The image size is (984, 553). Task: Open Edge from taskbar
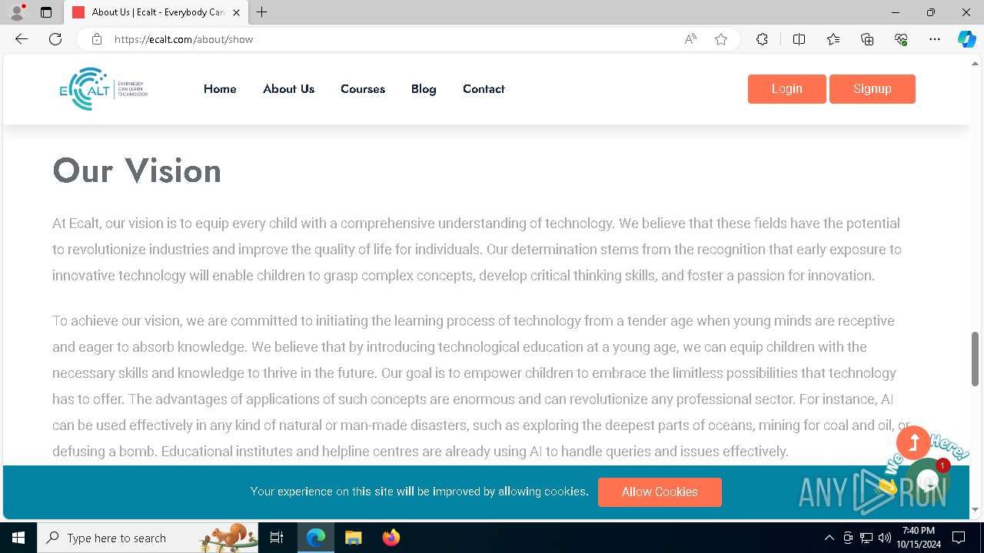316,538
